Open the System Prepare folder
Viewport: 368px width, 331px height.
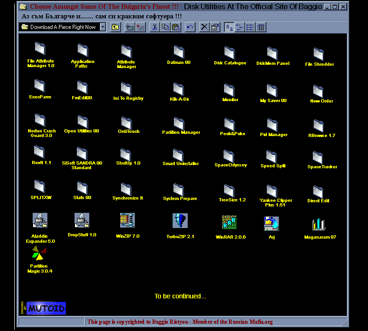coord(178,190)
